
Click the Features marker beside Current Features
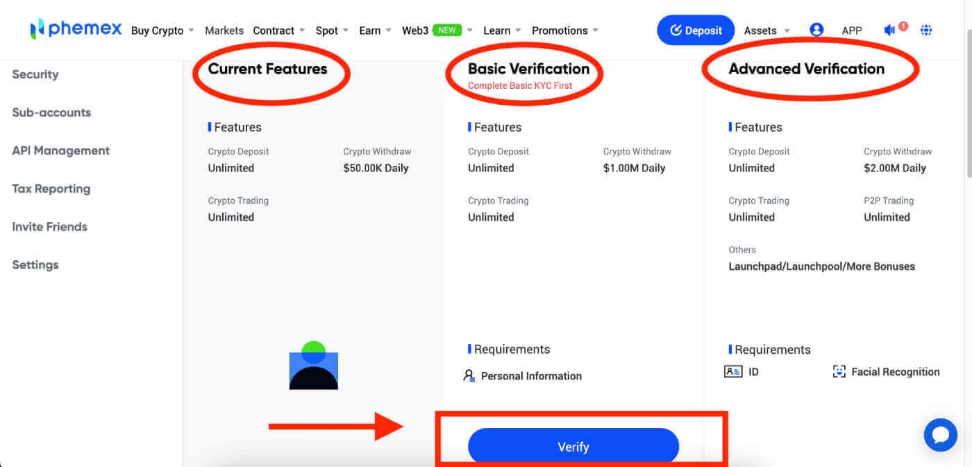tap(210, 127)
